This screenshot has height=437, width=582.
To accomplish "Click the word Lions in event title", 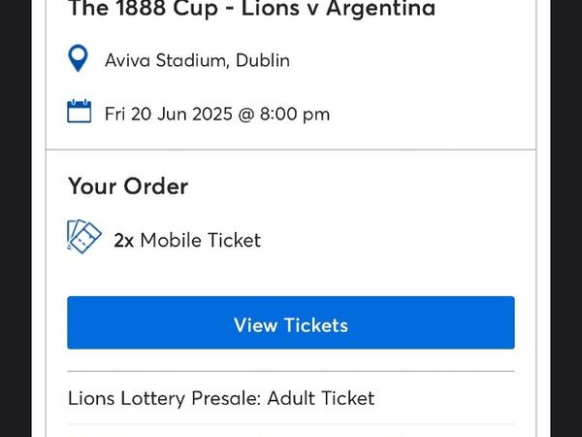I will point(271,8).
